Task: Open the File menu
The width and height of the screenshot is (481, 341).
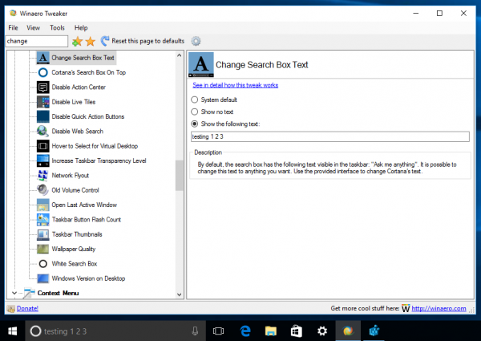Action: (x=13, y=28)
